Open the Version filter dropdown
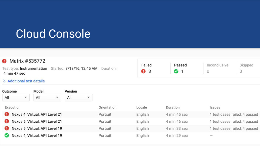The height and width of the screenshot is (146, 260). point(78,98)
